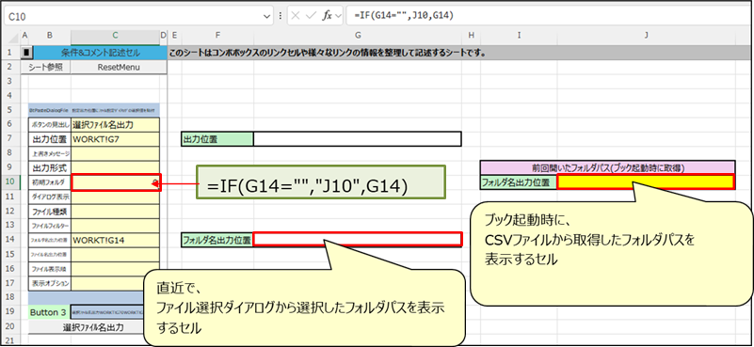Viewport: 754px width, 347px height.
Task: Click the formula bar's three-dot options handle
Action: click(x=281, y=16)
